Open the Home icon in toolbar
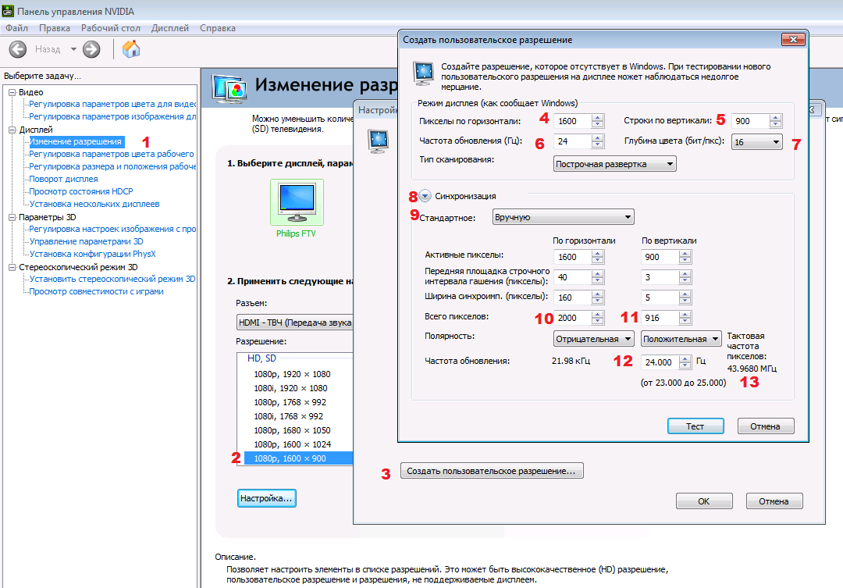The image size is (843, 588). pos(132,49)
